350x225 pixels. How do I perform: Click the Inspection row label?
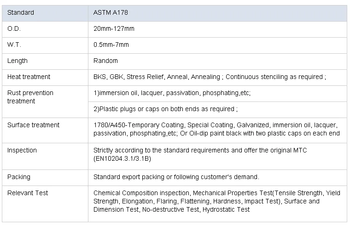[22, 150]
